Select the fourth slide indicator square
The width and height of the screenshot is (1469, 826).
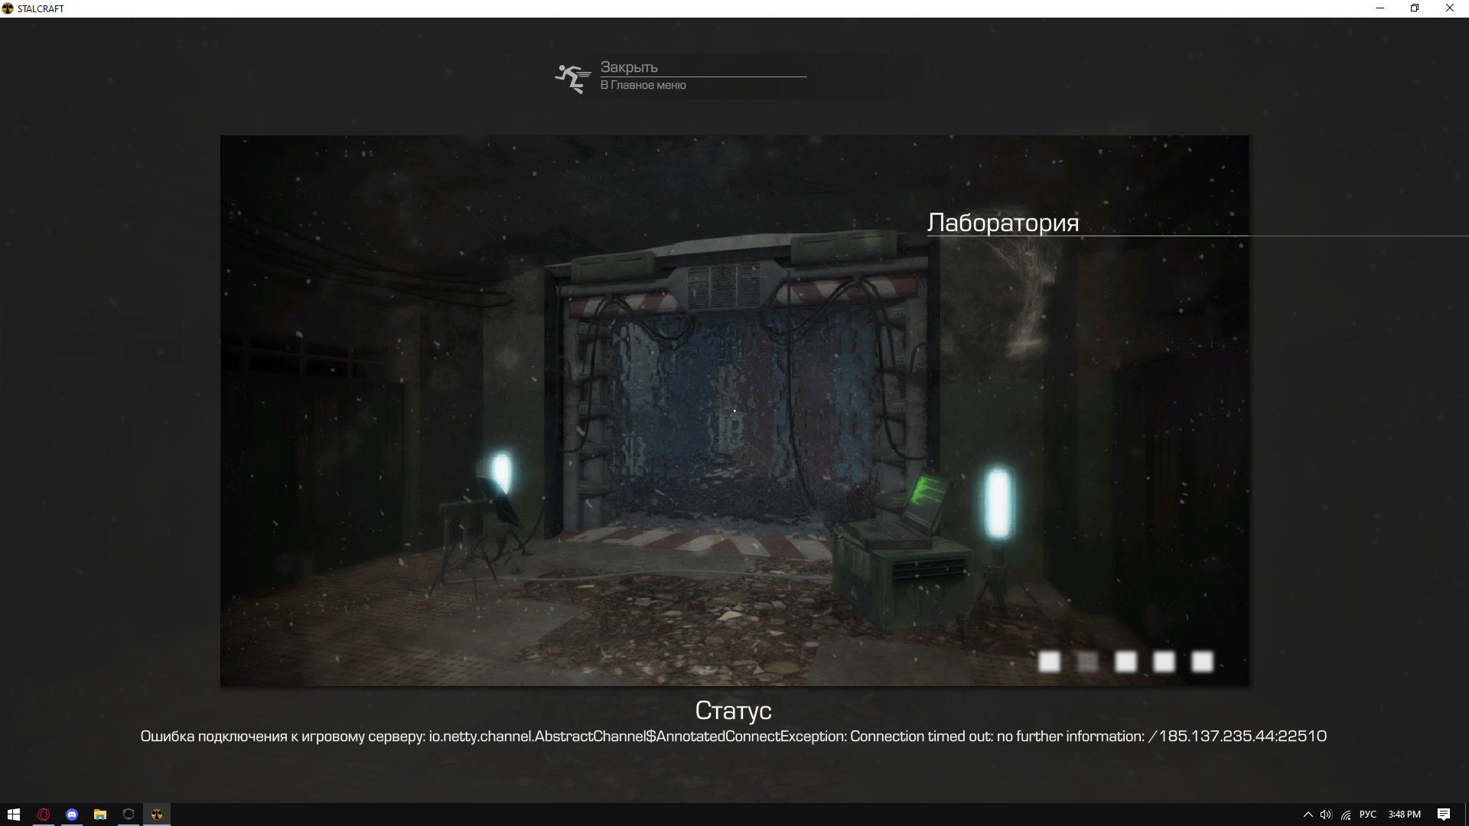pos(1164,662)
